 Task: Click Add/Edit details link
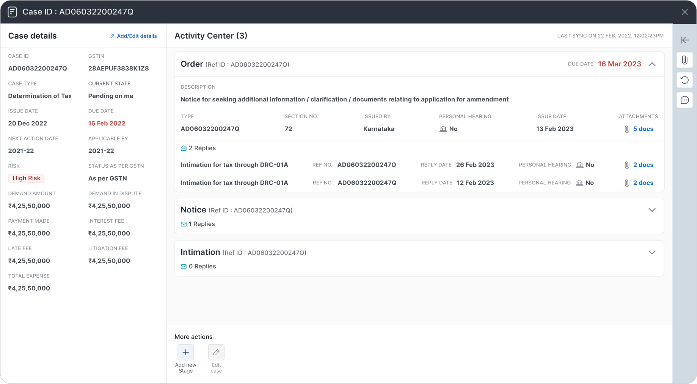click(x=137, y=36)
